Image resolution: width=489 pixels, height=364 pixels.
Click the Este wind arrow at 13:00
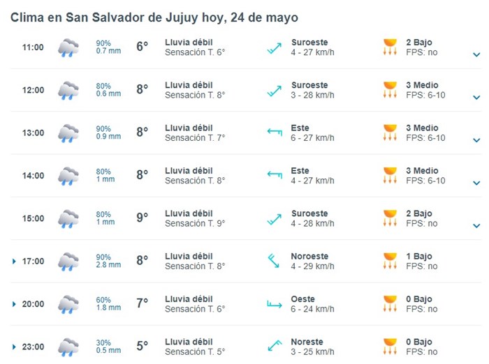click(275, 132)
